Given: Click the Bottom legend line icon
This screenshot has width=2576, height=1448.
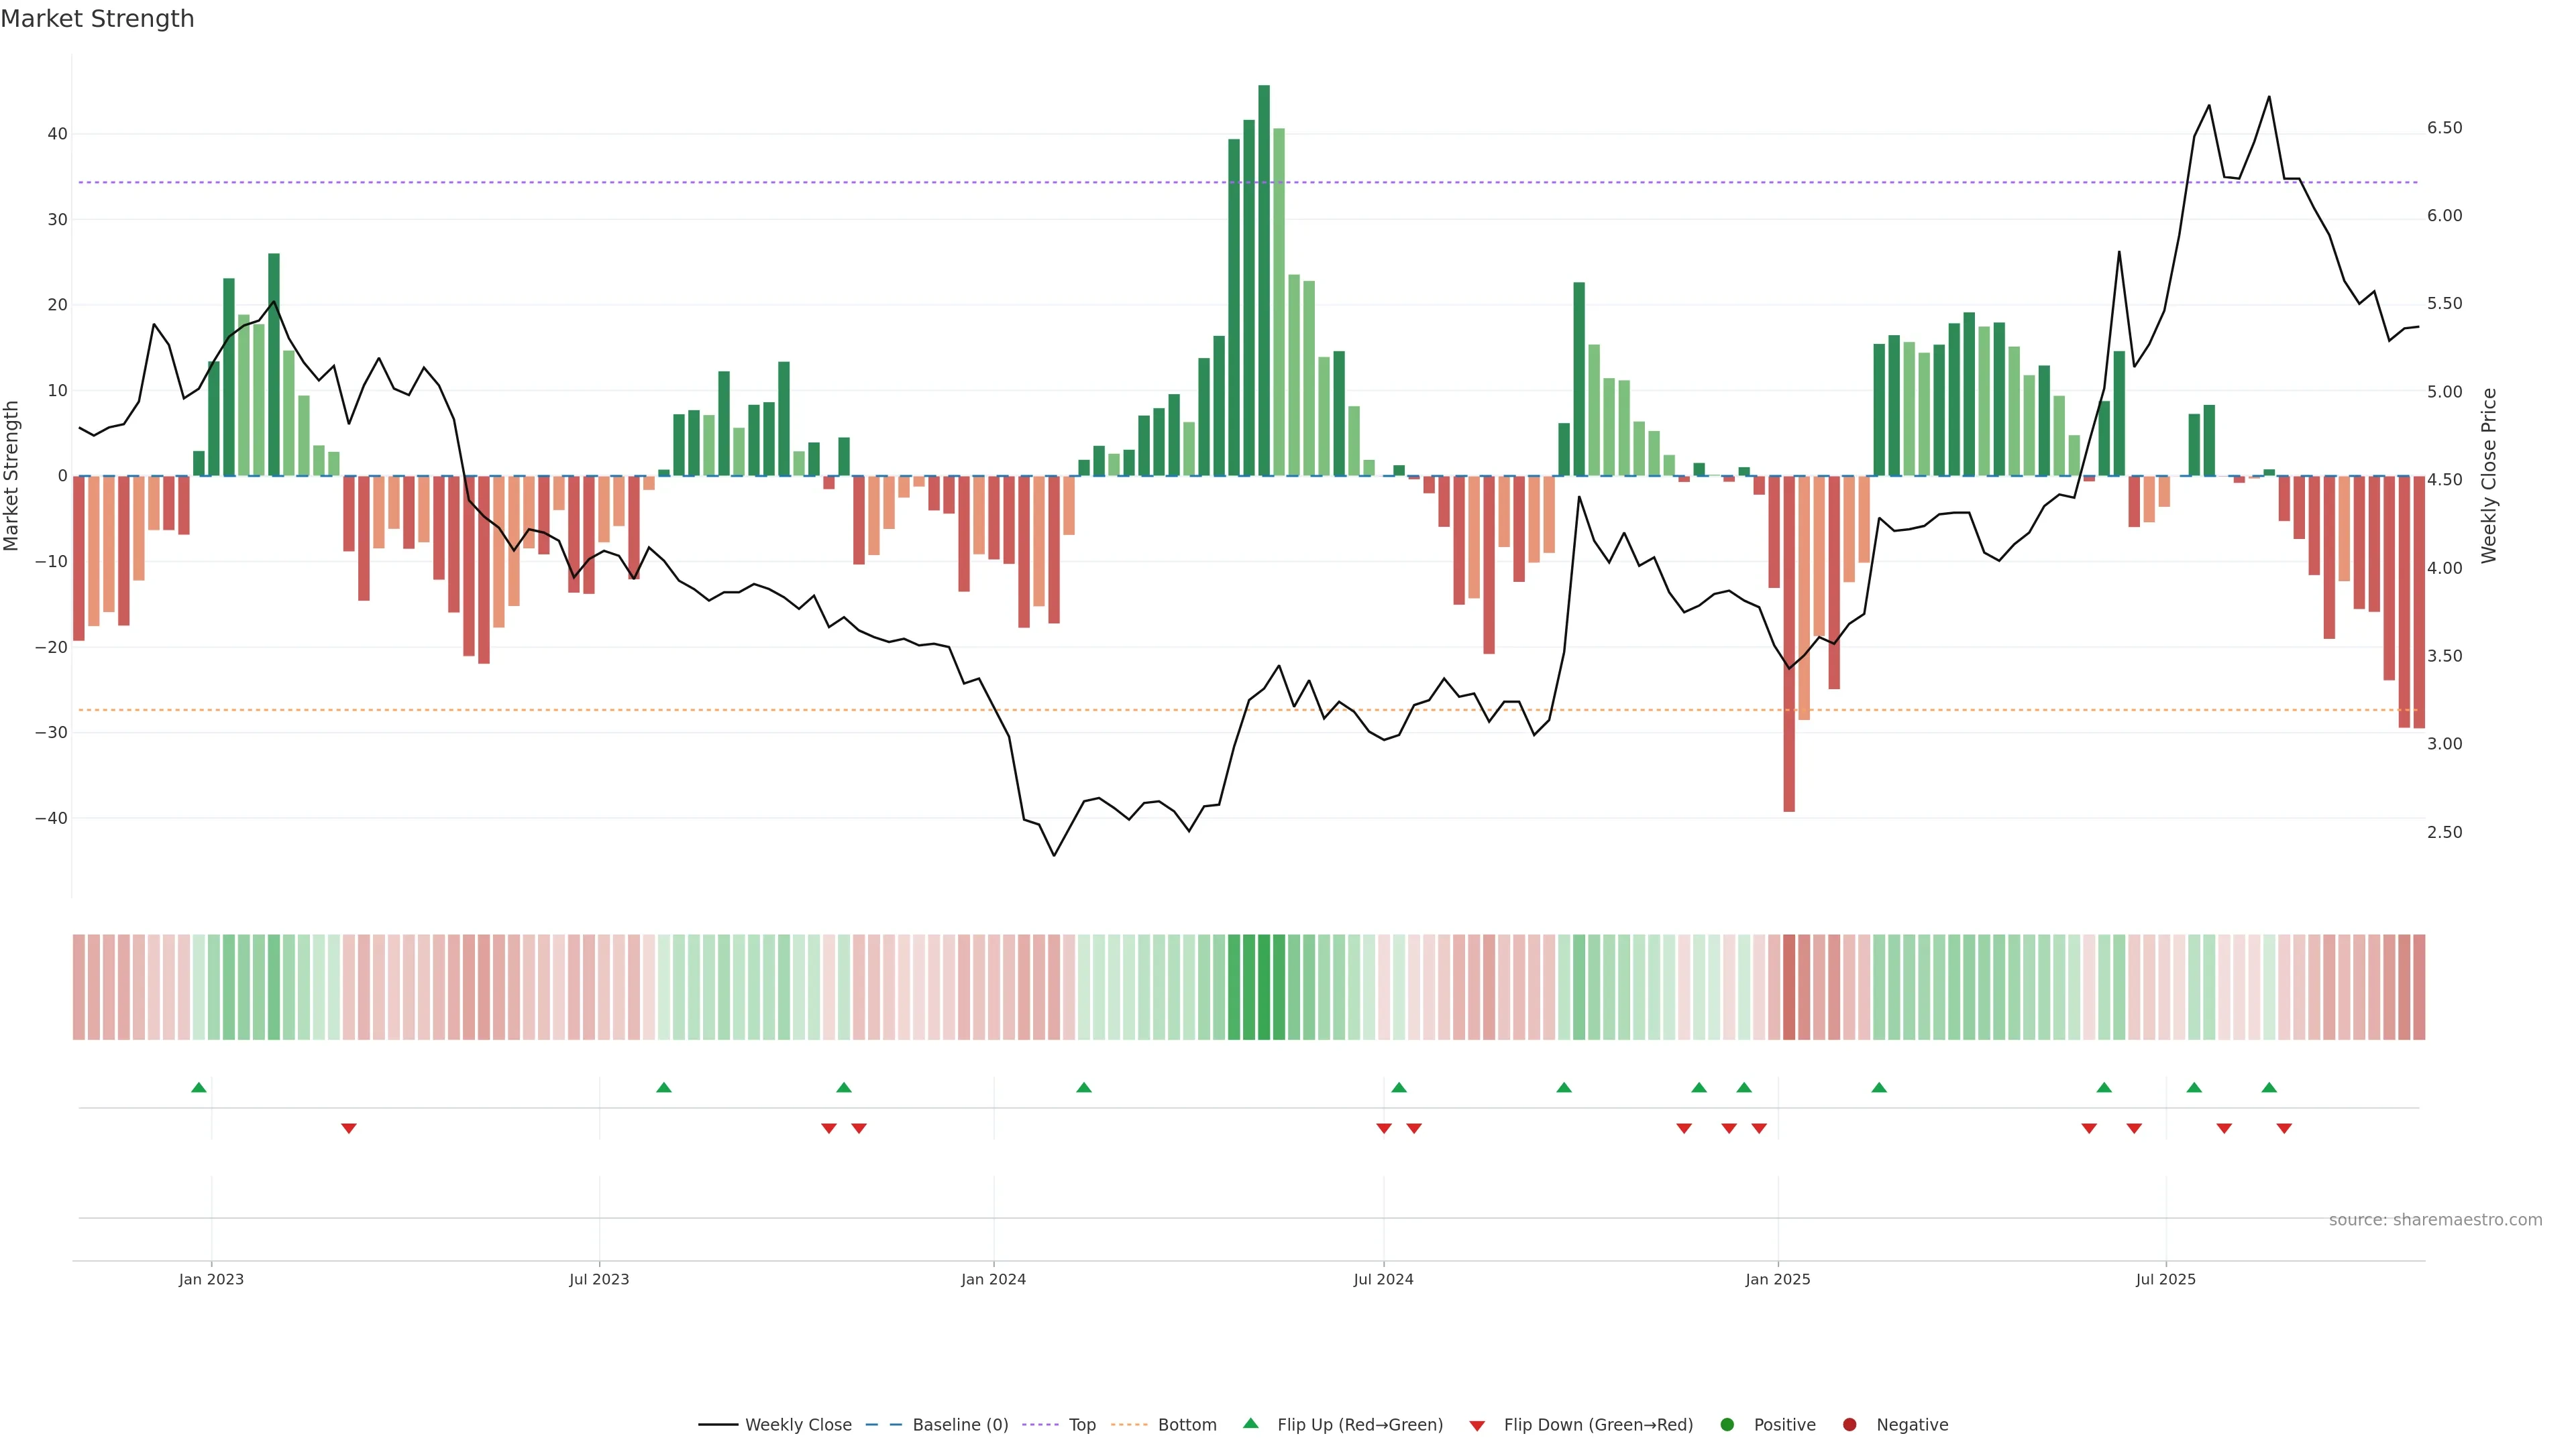Looking at the screenshot, I should (1129, 1425).
